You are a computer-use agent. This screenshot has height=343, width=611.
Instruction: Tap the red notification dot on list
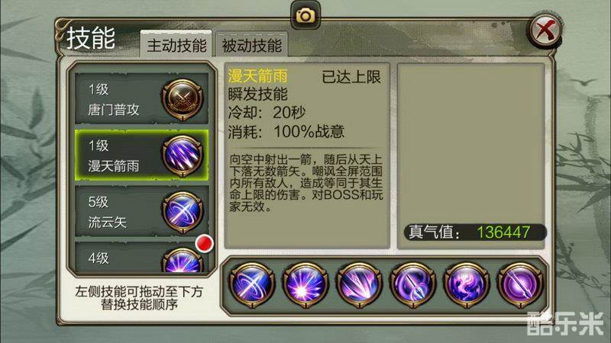tap(204, 243)
